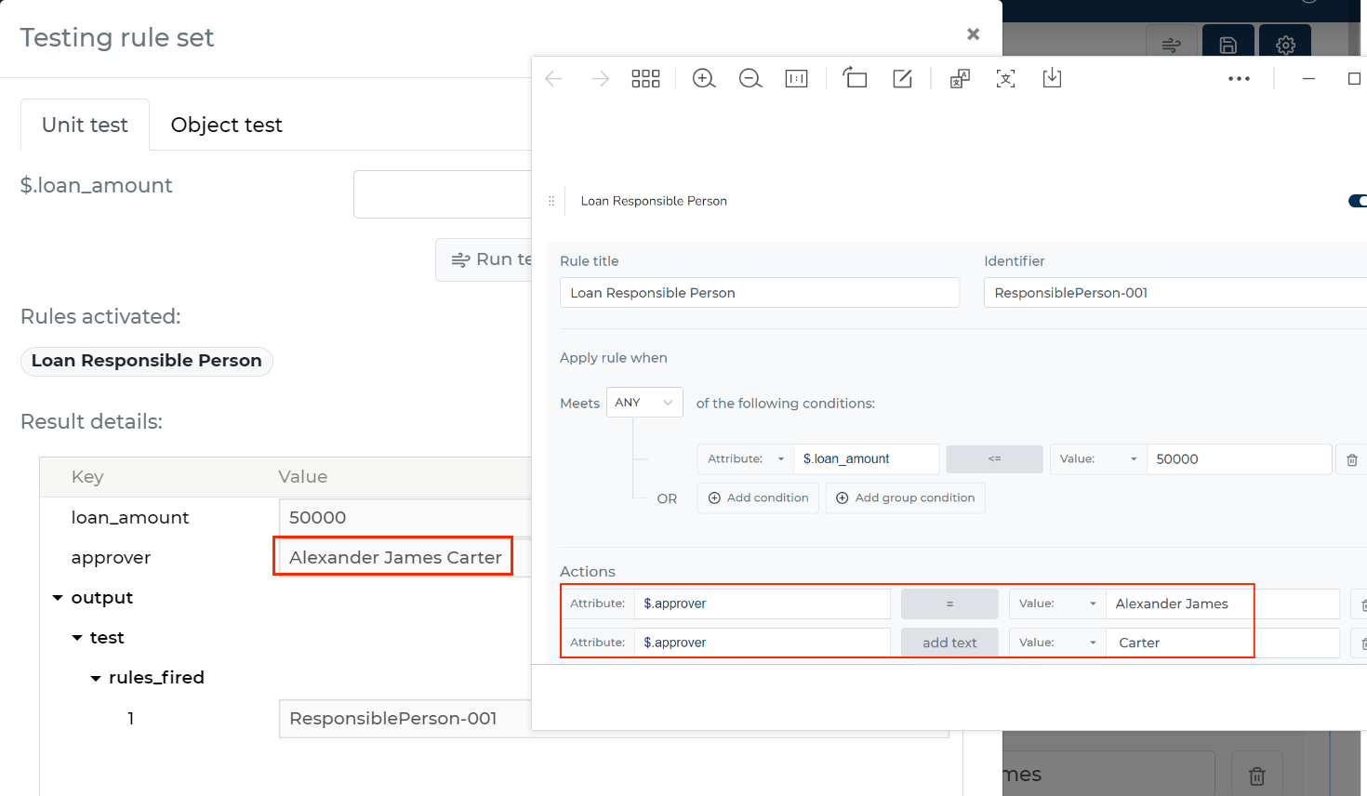
Task: Click the Add group condition button
Action: [906, 498]
